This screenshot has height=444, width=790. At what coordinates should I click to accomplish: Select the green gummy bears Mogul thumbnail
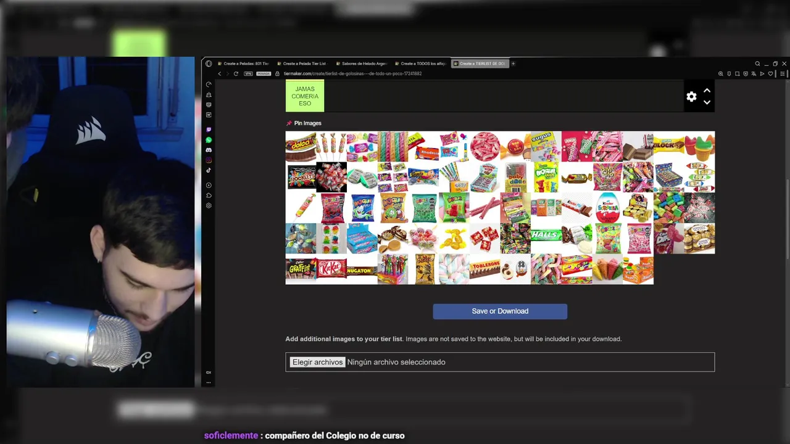[x=454, y=208]
